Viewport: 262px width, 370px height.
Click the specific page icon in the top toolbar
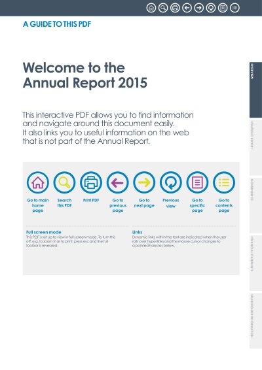(x=223, y=8)
